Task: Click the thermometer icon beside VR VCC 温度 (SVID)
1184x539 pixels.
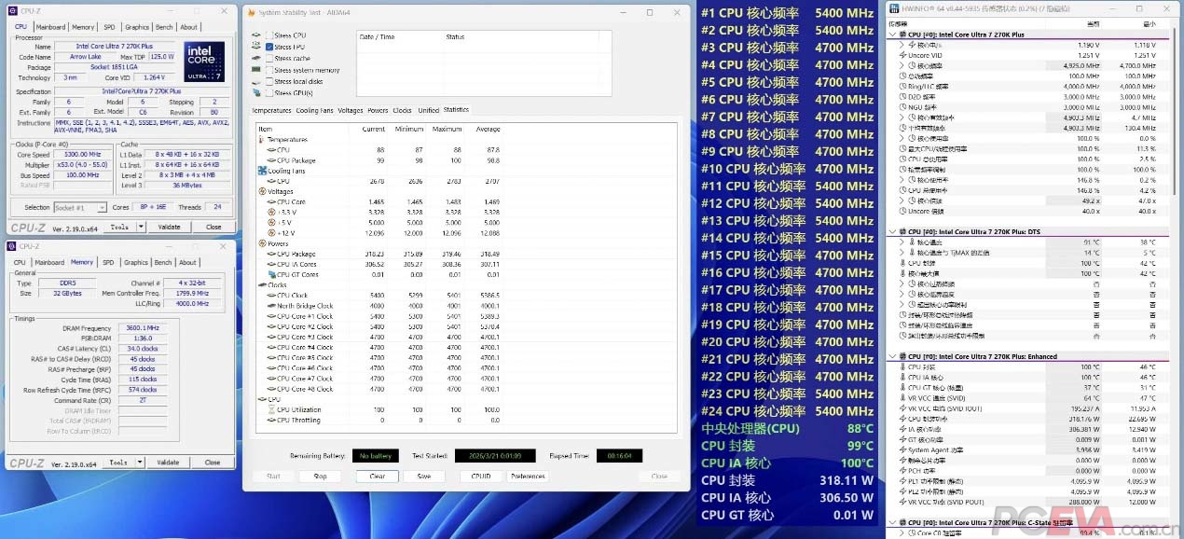Action: point(902,398)
